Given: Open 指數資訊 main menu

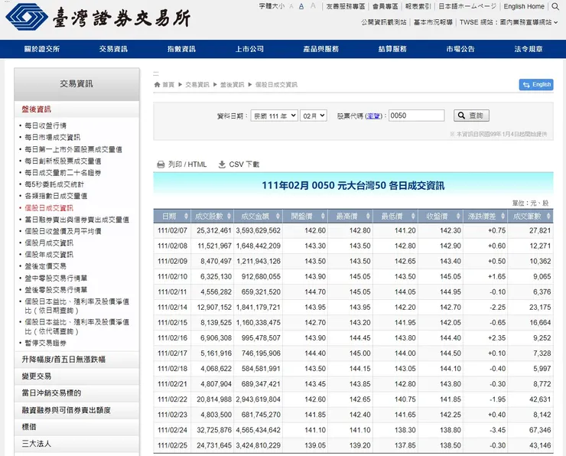Looking at the screenshot, I should pyautogui.click(x=181, y=49).
